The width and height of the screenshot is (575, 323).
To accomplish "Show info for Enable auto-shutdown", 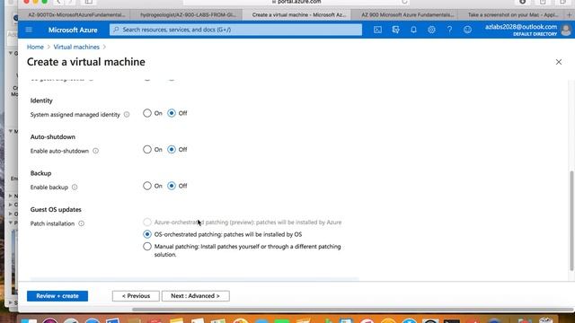I will tap(95, 151).
